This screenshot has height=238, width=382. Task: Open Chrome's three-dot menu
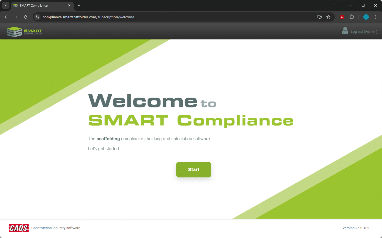[376, 17]
